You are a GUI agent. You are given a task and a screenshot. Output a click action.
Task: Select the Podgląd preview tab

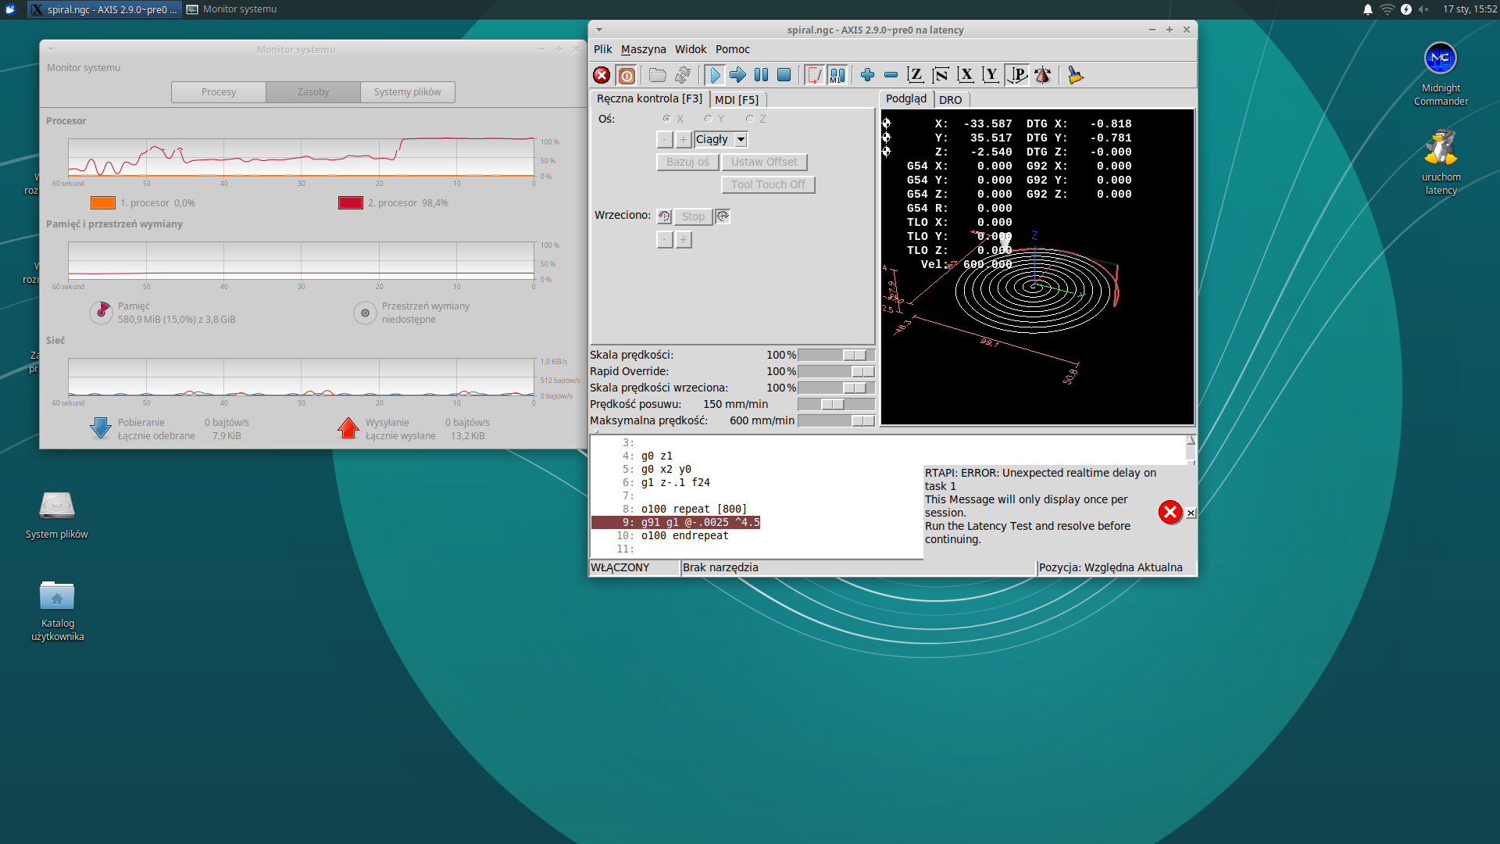click(x=906, y=98)
